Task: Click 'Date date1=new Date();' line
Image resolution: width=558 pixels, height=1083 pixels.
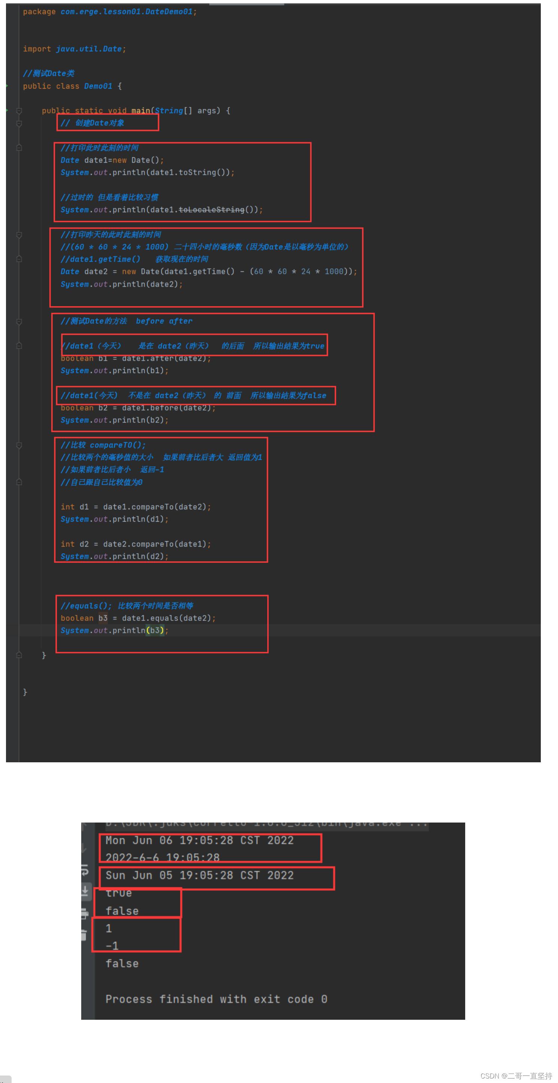Action: 112,160
